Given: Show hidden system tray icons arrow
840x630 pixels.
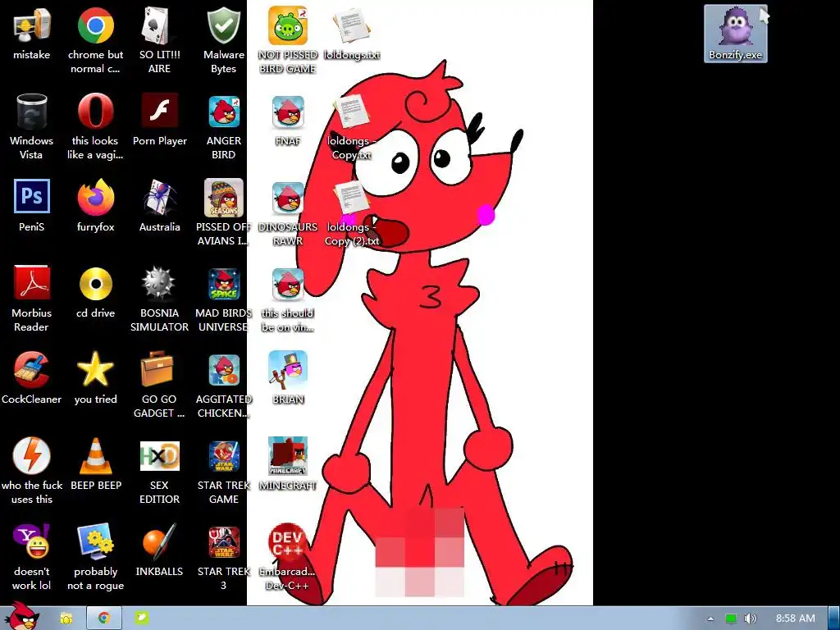Looking at the screenshot, I should point(710,619).
